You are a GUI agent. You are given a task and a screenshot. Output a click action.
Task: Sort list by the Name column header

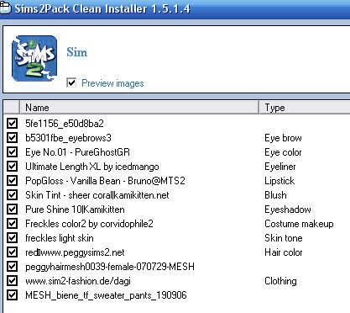click(139, 108)
